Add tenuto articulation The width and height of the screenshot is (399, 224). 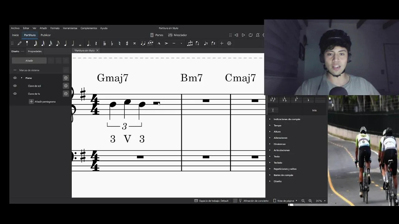(174, 44)
